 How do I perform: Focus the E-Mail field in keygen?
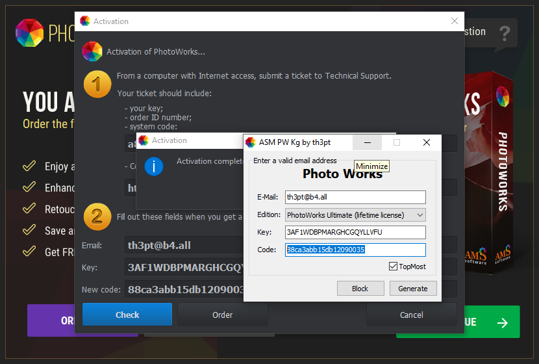click(355, 197)
